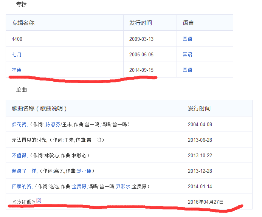Screen dimensions: 262x217
Task: Select the date 2005-05-05
Action: click(x=141, y=54)
